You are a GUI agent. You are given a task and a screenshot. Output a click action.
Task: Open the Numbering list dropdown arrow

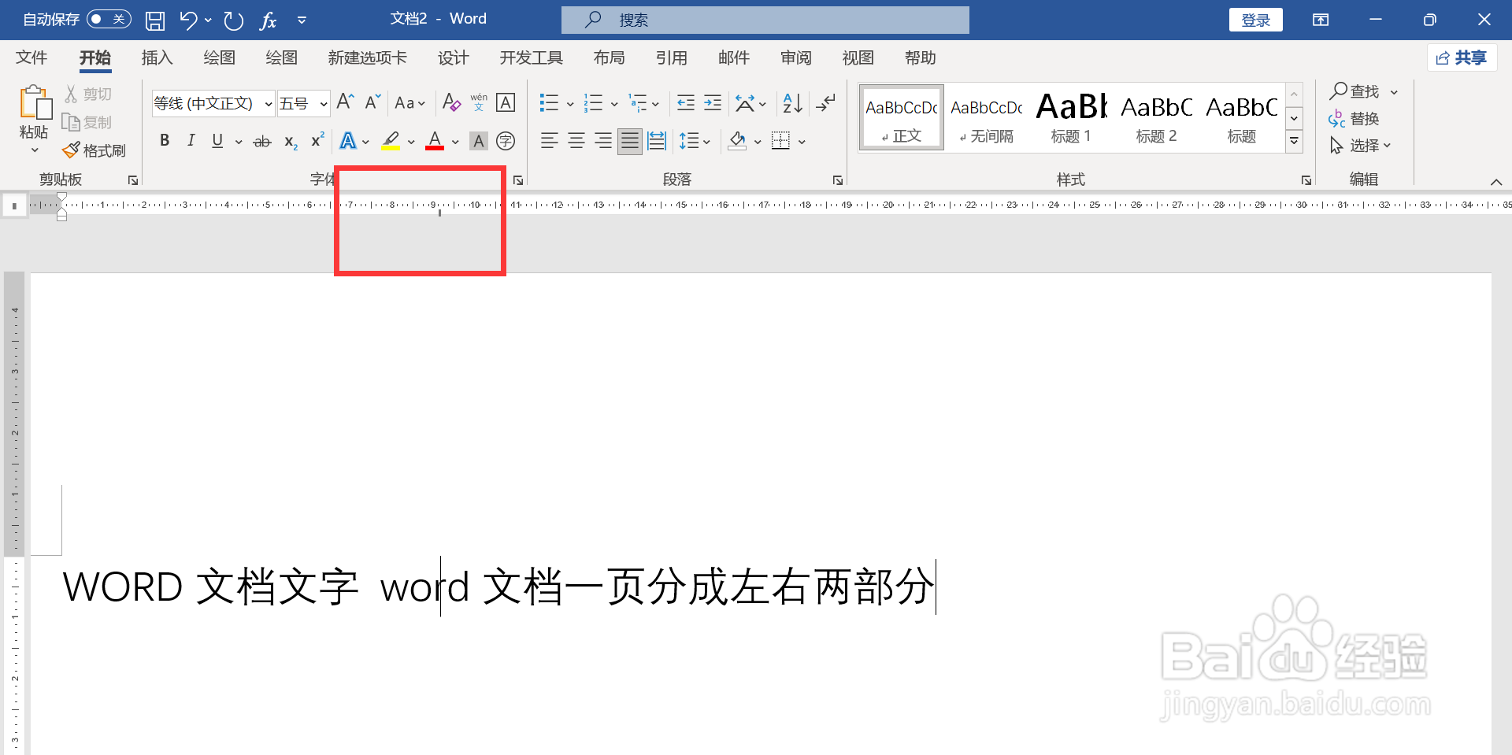pyautogui.click(x=614, y=103)
